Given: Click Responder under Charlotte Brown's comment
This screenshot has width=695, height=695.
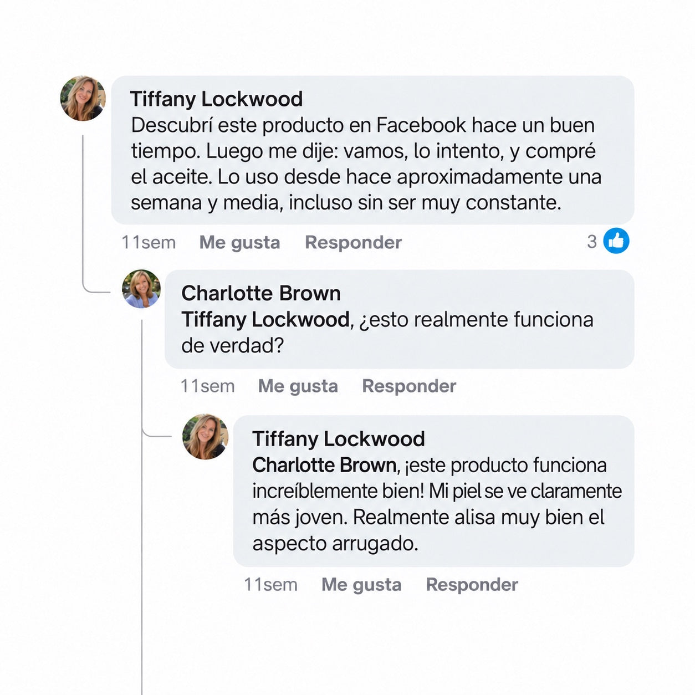Looking at the screenshot, I should coord(409,386).
